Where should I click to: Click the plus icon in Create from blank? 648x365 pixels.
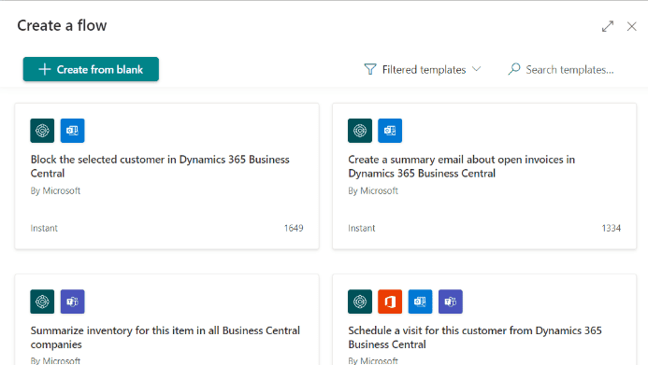44,69
